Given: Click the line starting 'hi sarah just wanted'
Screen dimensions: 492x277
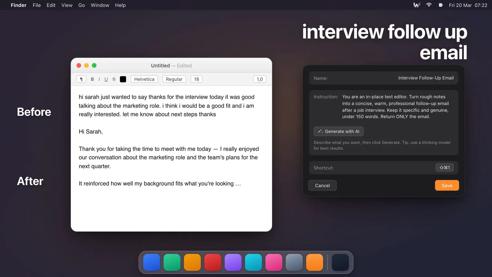Looking at the screenshot, I should [166, 97].
